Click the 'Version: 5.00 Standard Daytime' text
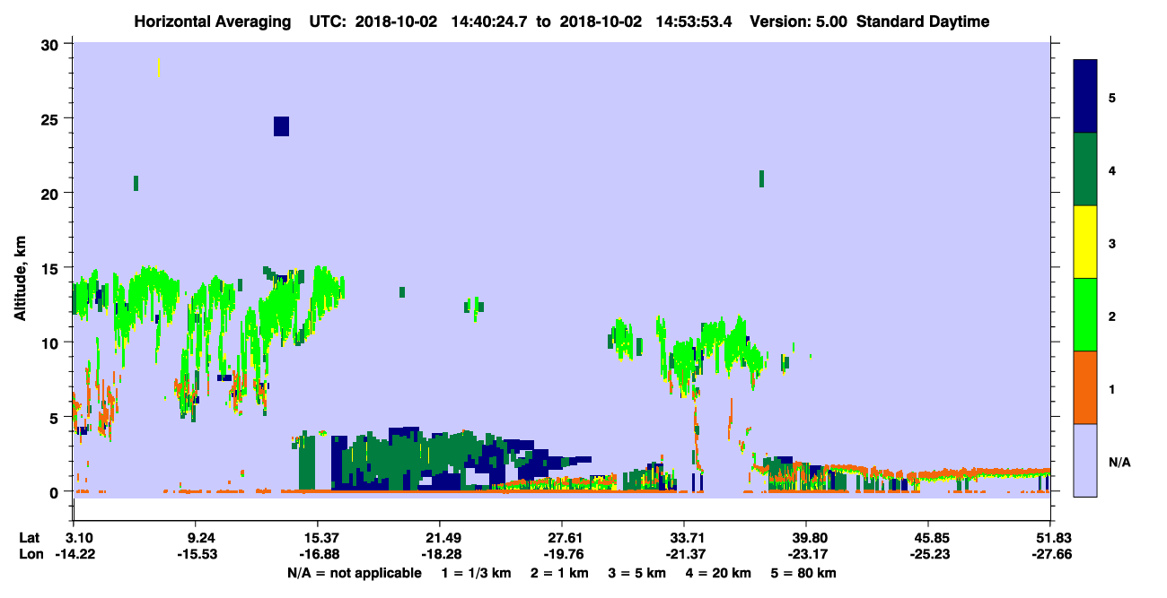 point(869,22)
